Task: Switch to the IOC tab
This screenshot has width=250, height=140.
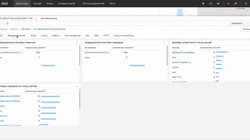Action: click(x=87, y=35)
